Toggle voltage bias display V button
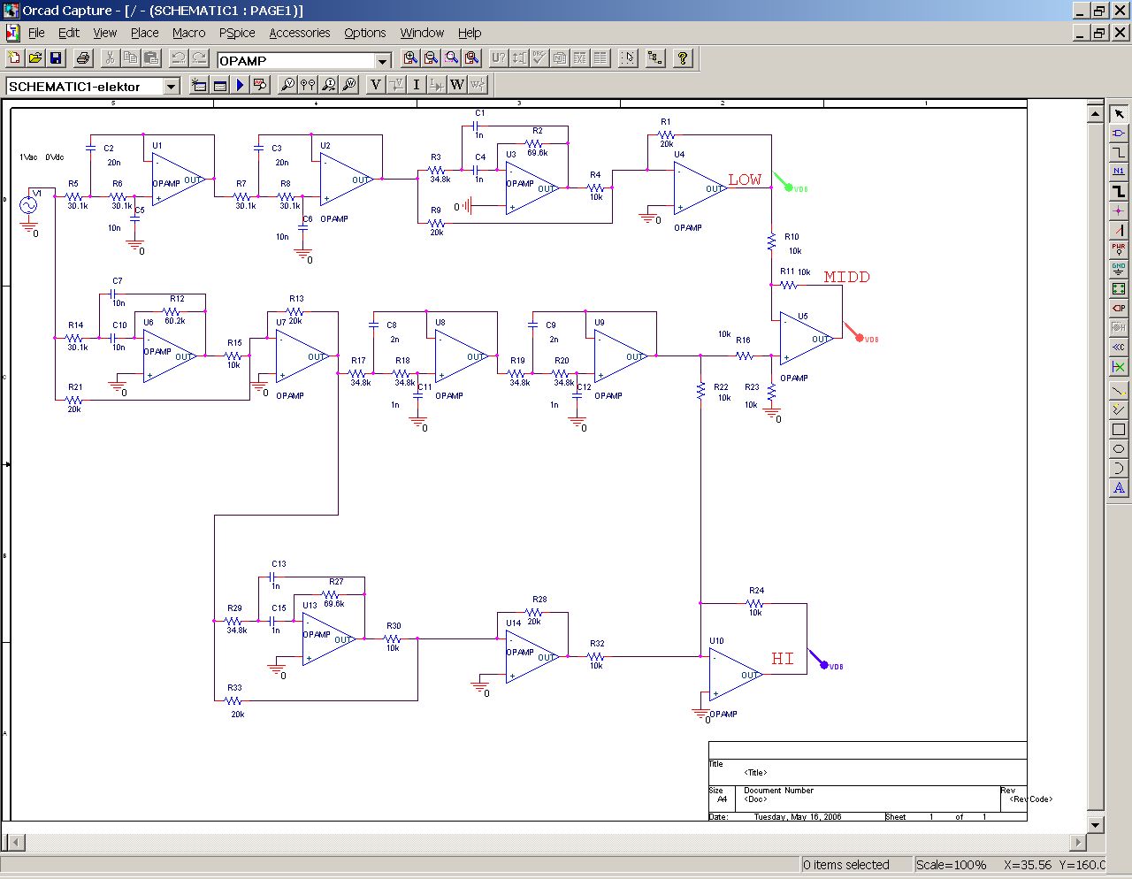Image resolution: width=1132 pixels, height=879 pixels. tap(375, 85)
